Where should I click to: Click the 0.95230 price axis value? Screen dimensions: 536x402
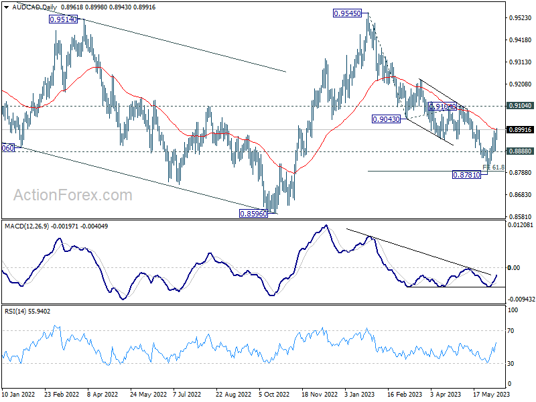[521, 18]
